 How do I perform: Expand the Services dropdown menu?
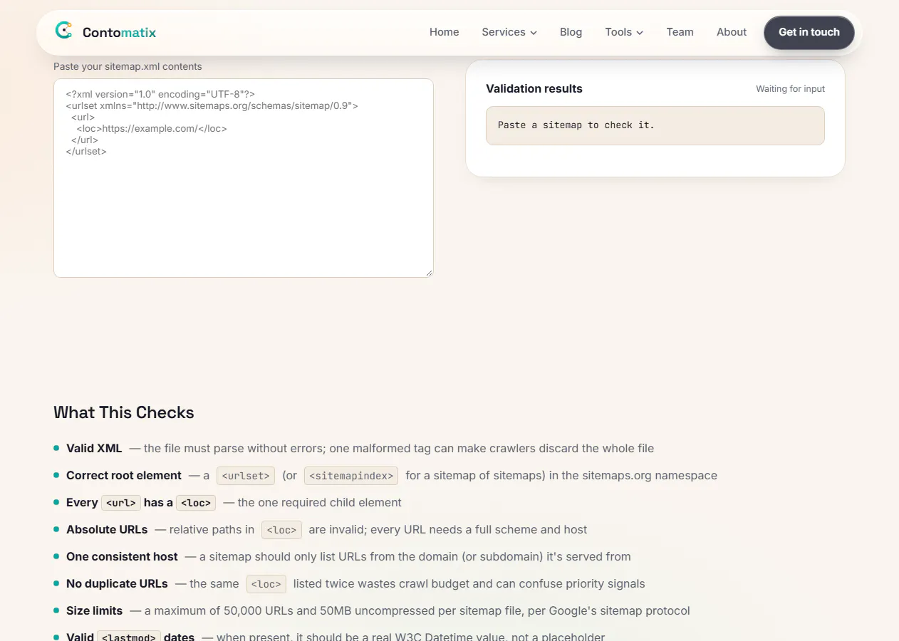pos(509,32)
